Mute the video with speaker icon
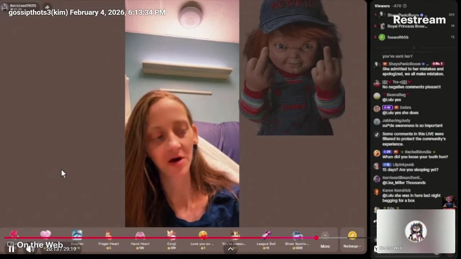461x259 pixels. pyautogui.click(x=30, y=249)
